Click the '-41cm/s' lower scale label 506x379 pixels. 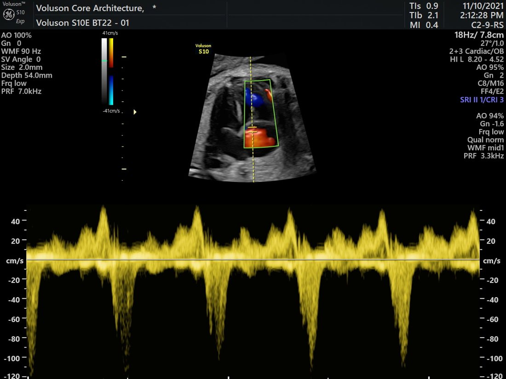coord(111,111)
